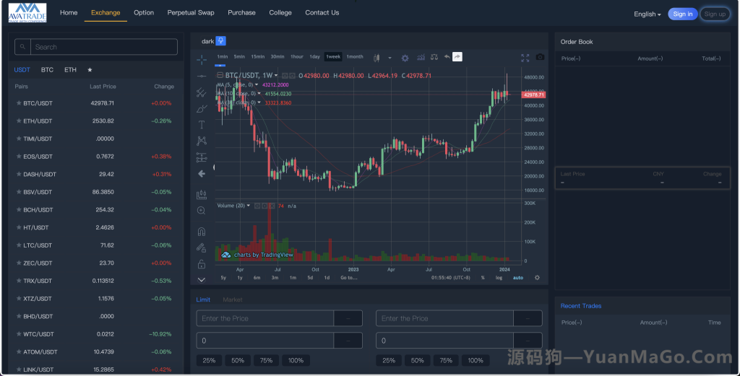Select the long position prediction tool
The width and height of the screenshot is (740, 376).
(x=202, y=157)
